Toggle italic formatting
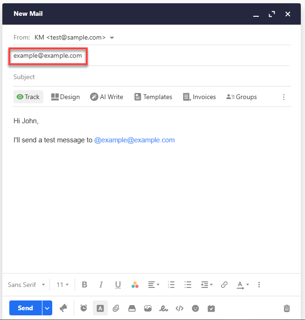The height and width of the screenshot is (320, 305). pos(101,285)
